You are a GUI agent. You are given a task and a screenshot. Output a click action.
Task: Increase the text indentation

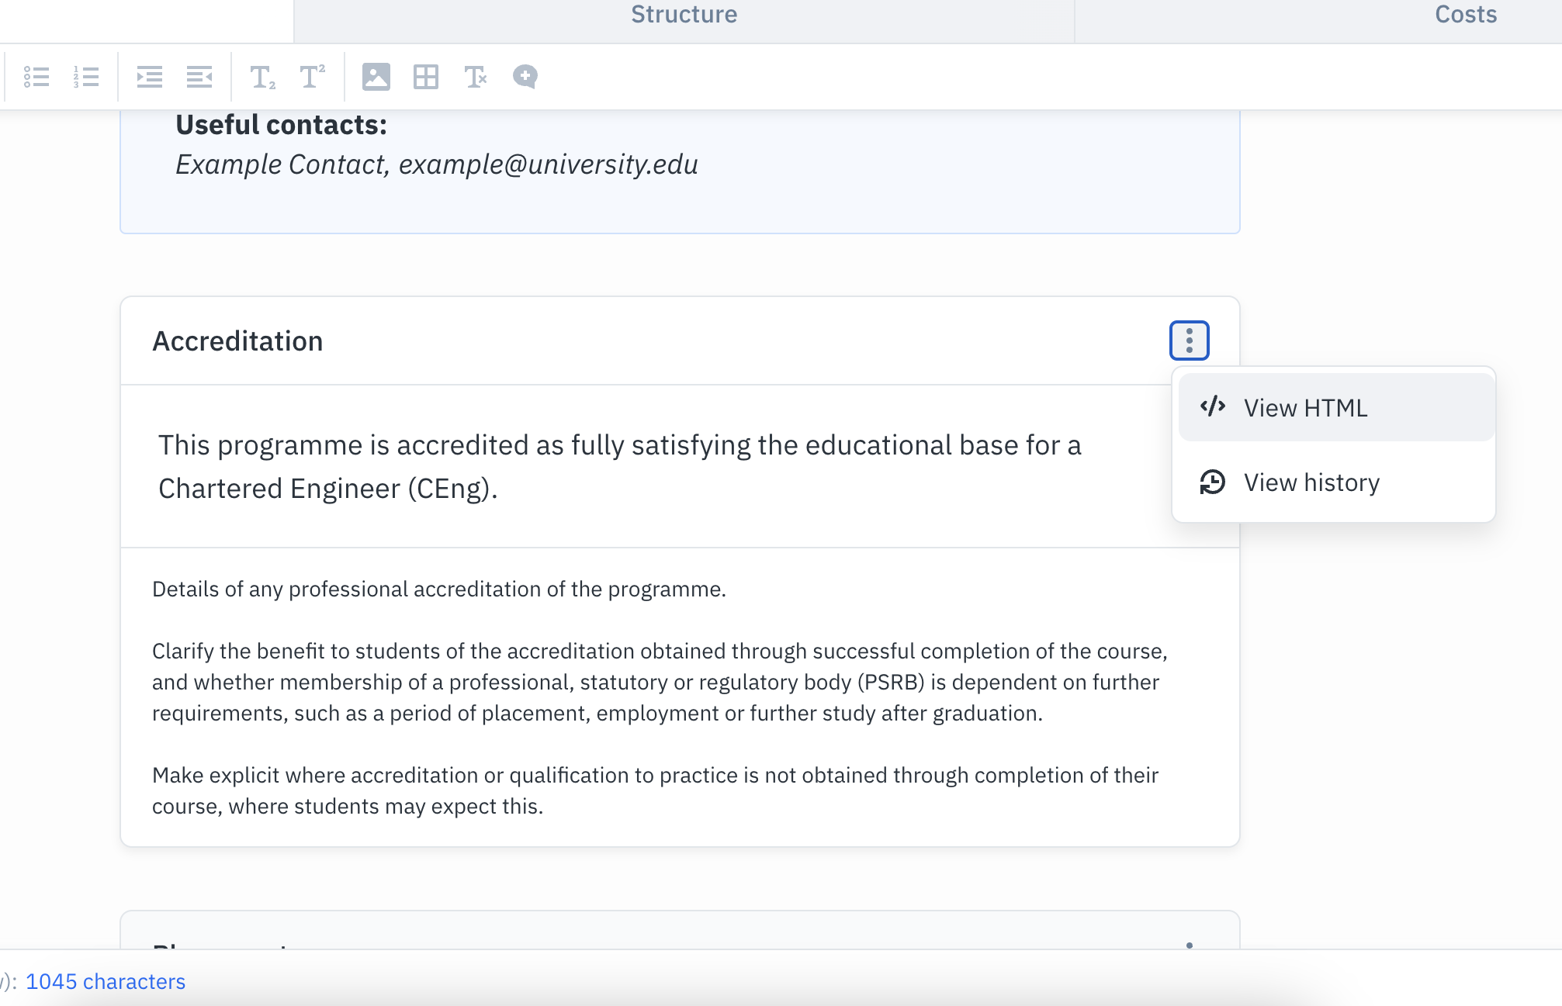(x=149, y=76)
